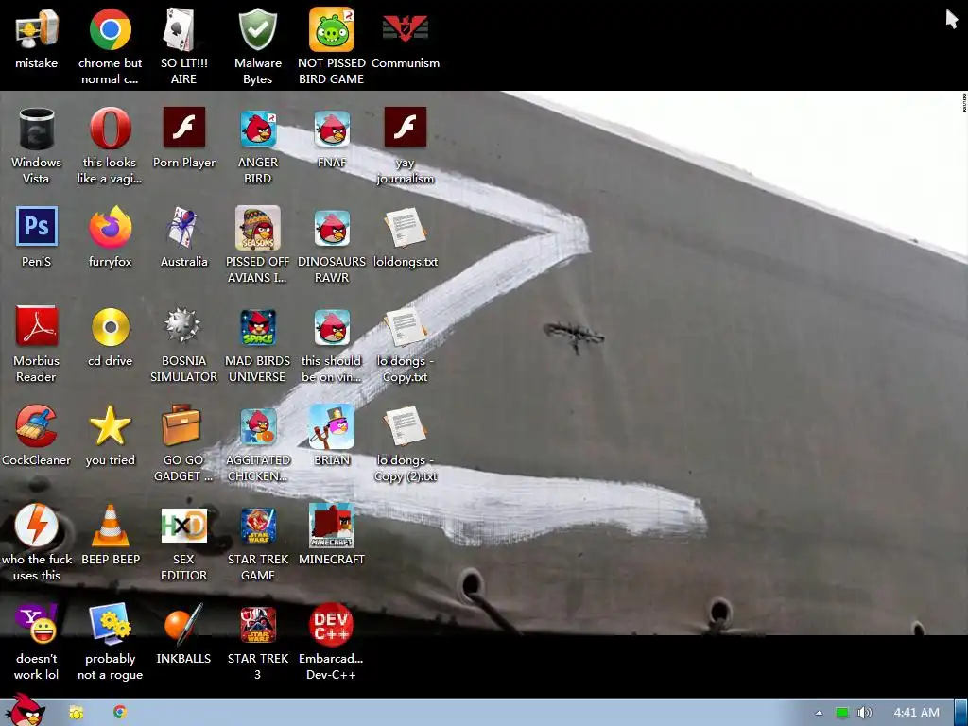Open PISSED OFF AVIANS Seasons icon
This screenshot has width=968, height=726.
257,228
